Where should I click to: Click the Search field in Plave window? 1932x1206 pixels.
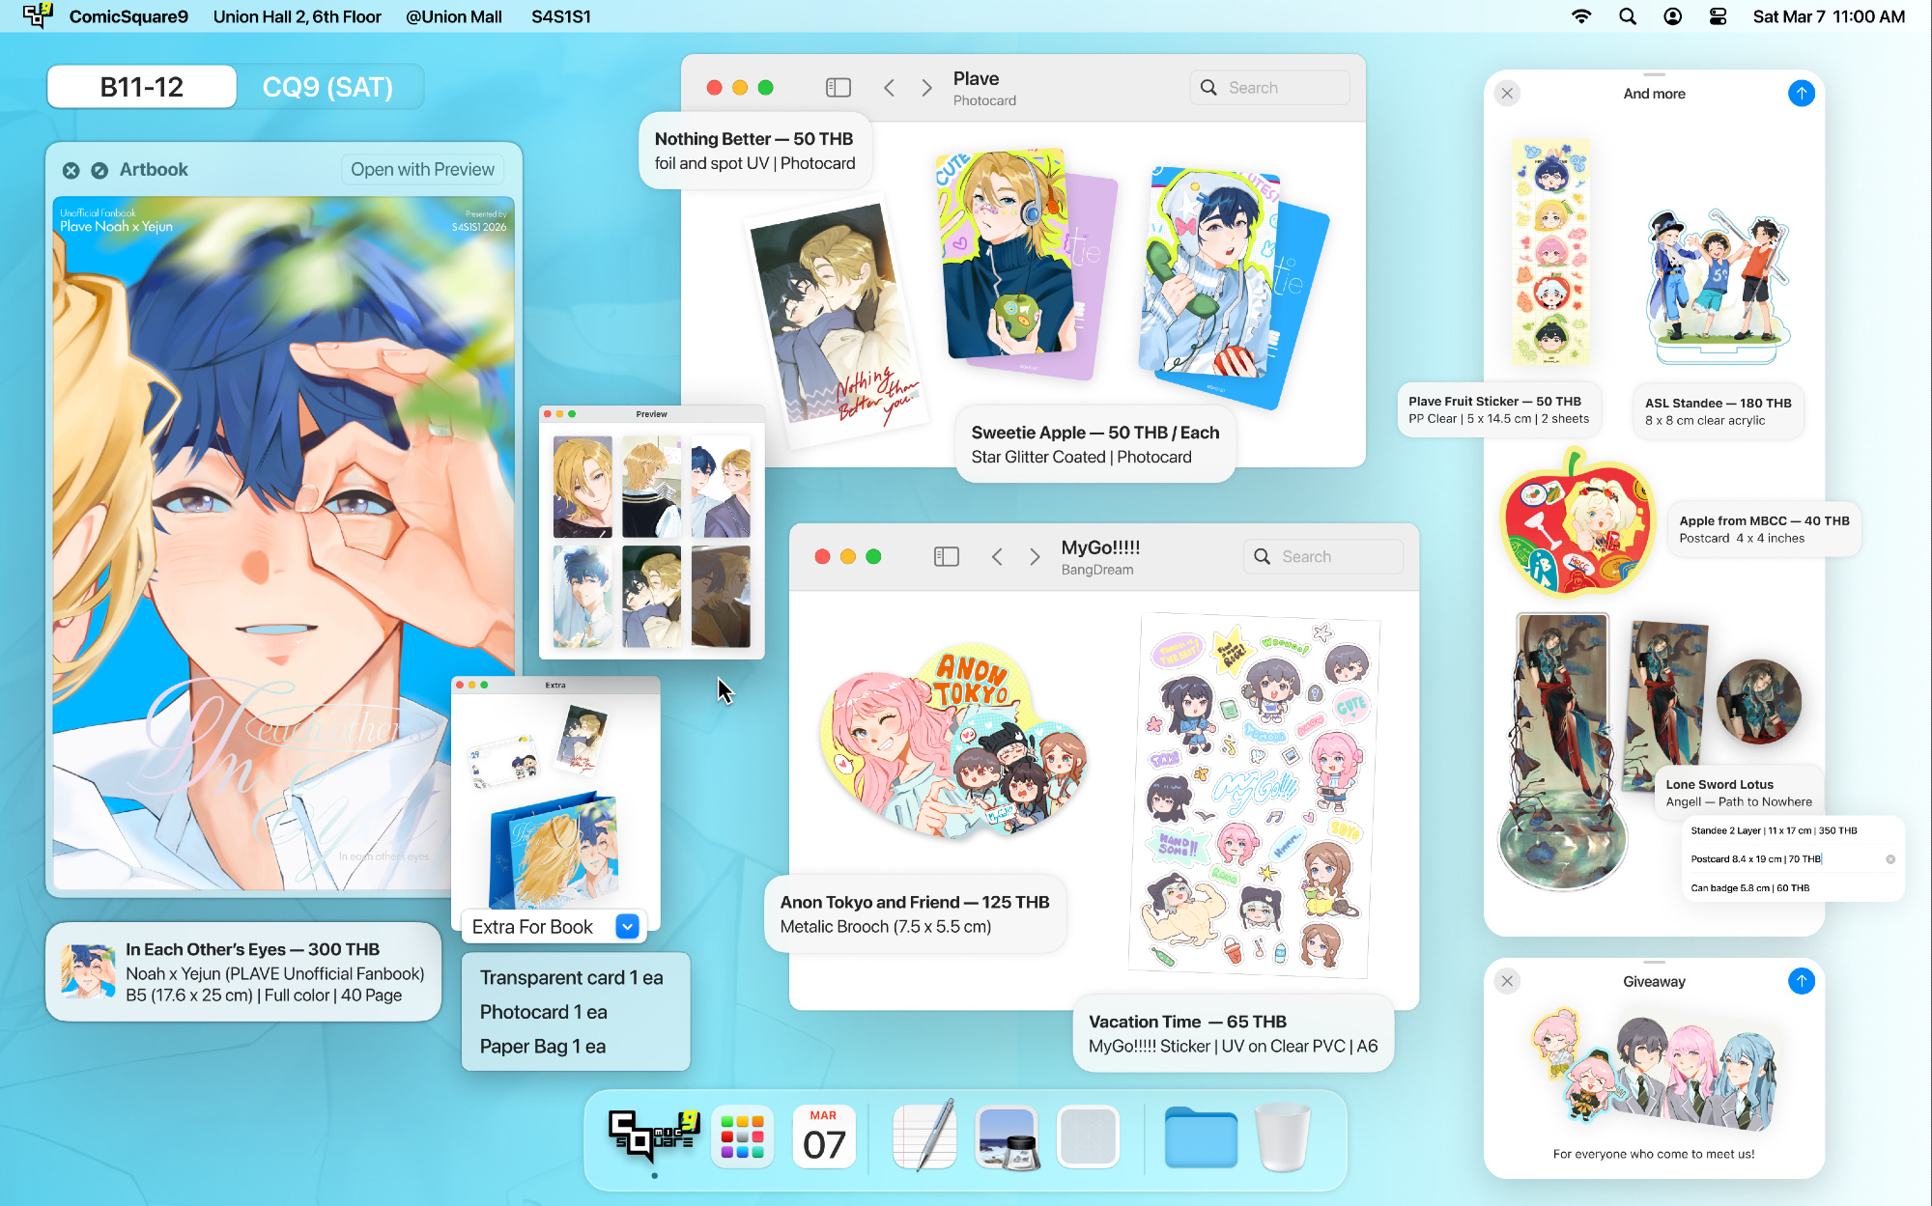(1269, 88)
